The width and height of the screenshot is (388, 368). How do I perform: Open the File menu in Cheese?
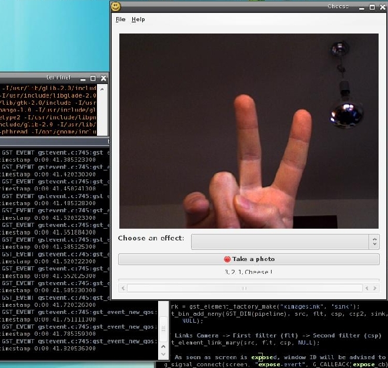(x=121, y=19)
